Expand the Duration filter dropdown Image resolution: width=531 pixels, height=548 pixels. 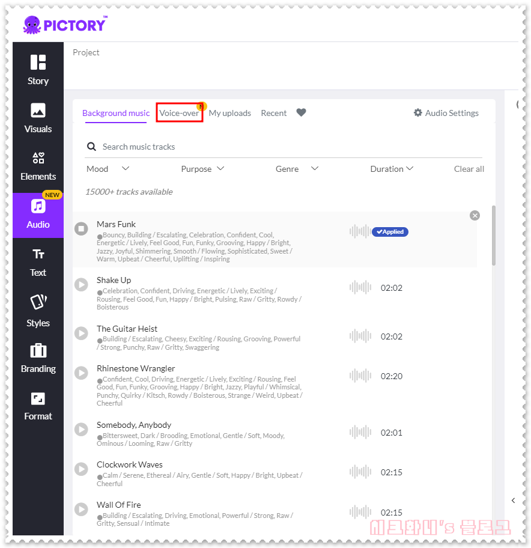(x=392, y=169)
